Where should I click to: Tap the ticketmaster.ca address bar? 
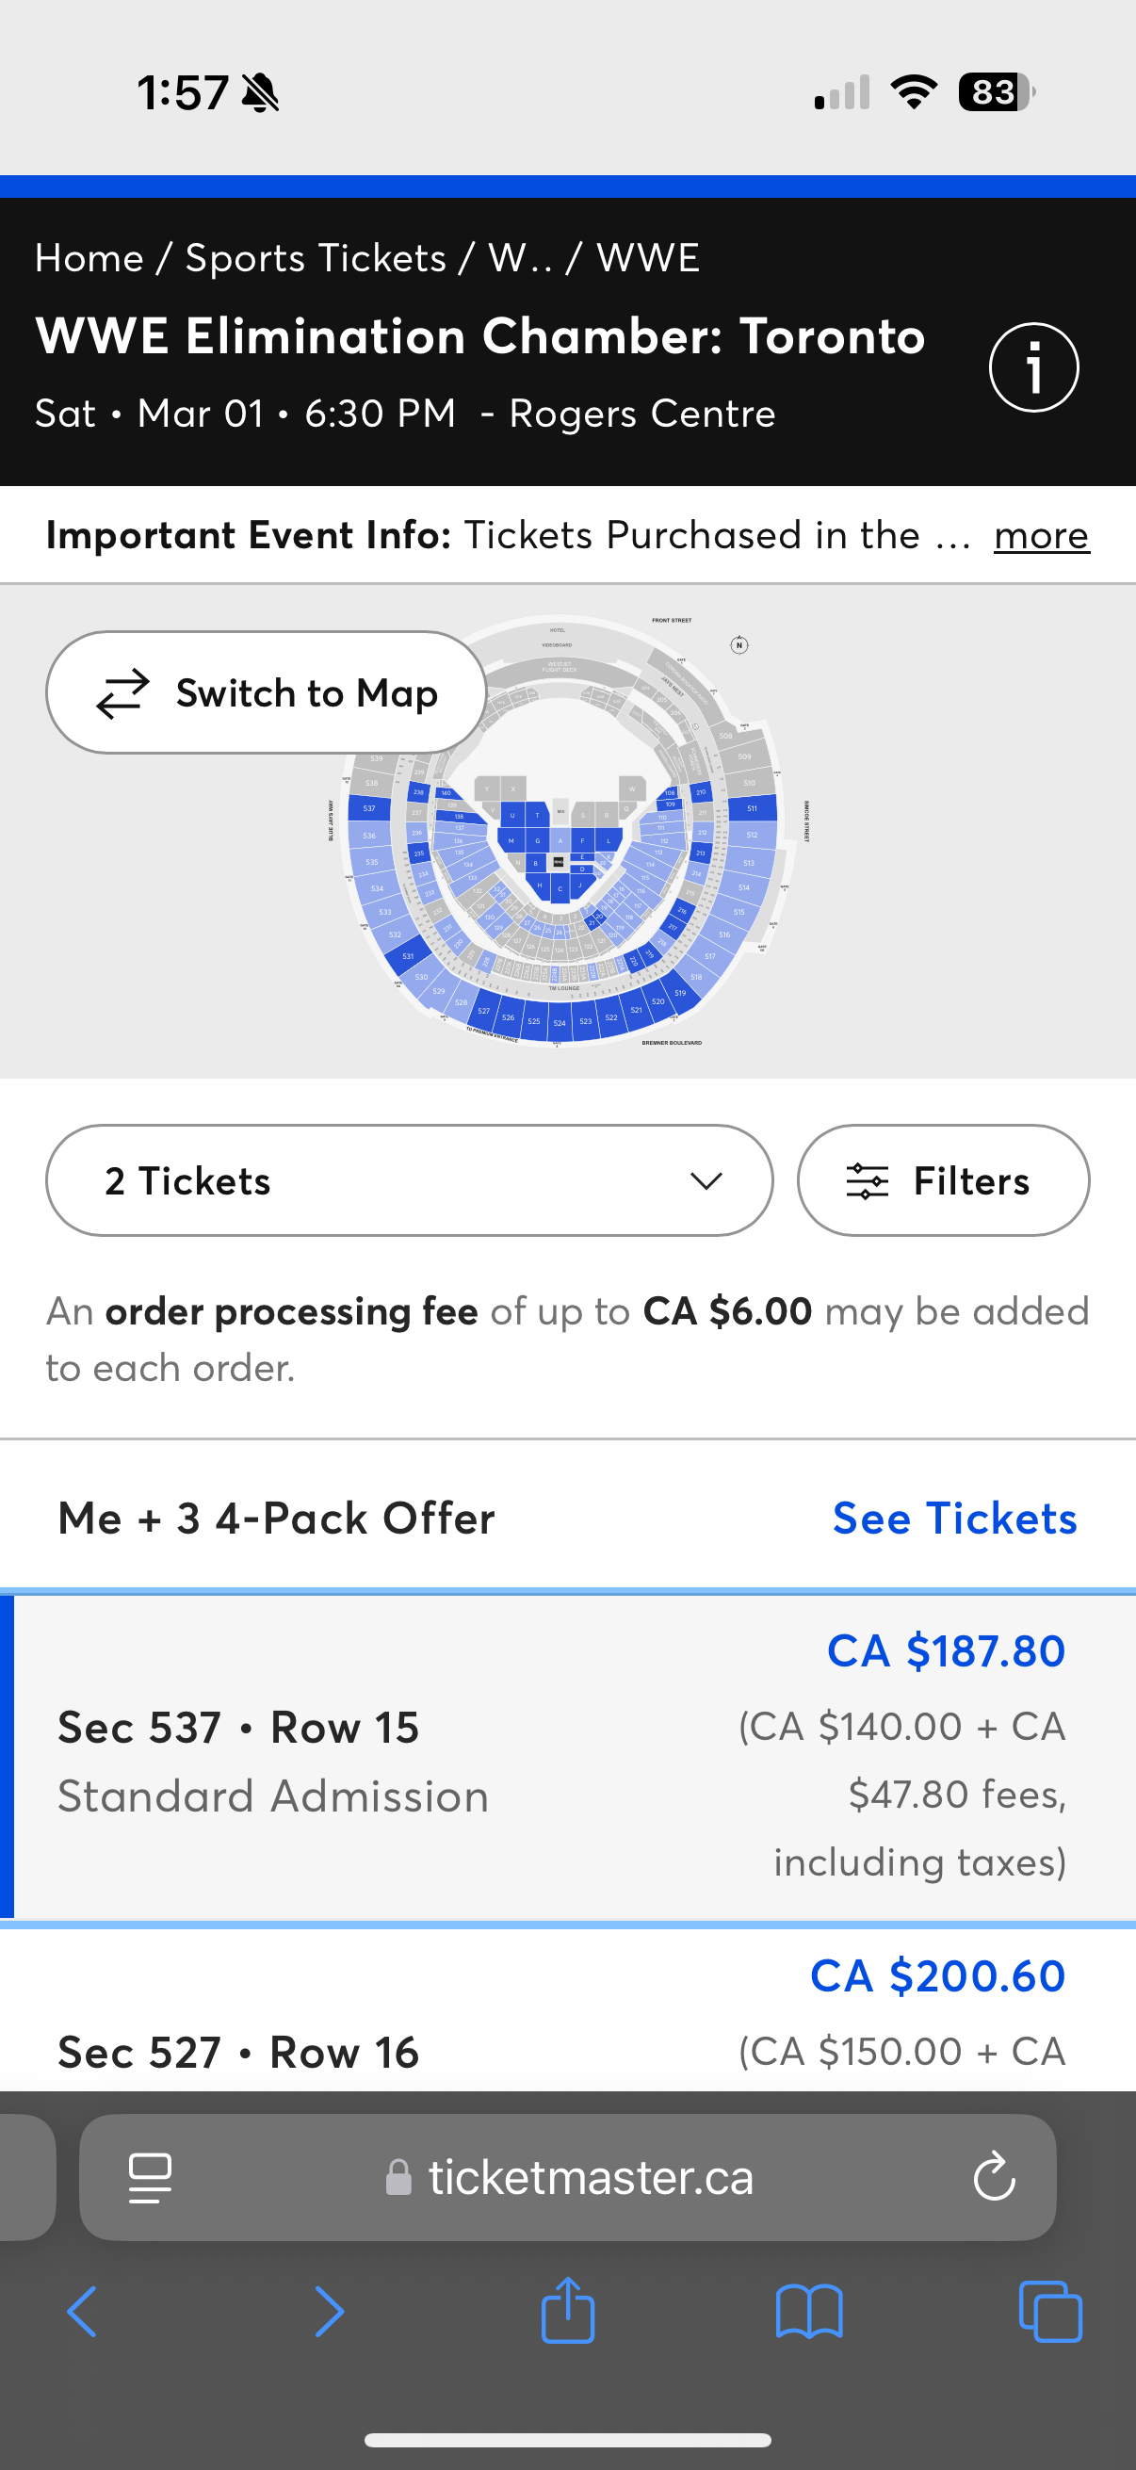(x=590, y=2177)
